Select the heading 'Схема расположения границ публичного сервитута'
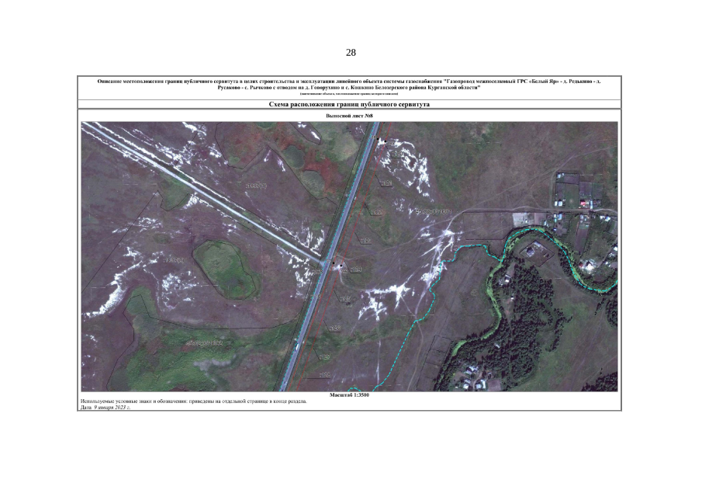This screenshot has width=702, height=497. 349,103
